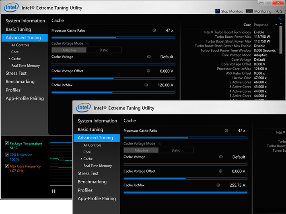This screenshot has height=214, width=286.
Task: Open Profiles in back window
Action: pos(13,90)
